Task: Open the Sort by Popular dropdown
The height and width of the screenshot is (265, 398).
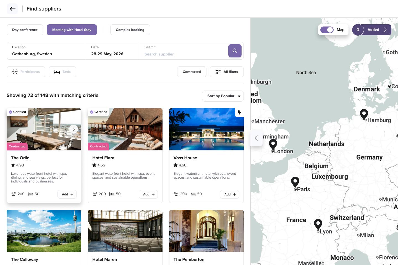Action: (x=223, y=96)
